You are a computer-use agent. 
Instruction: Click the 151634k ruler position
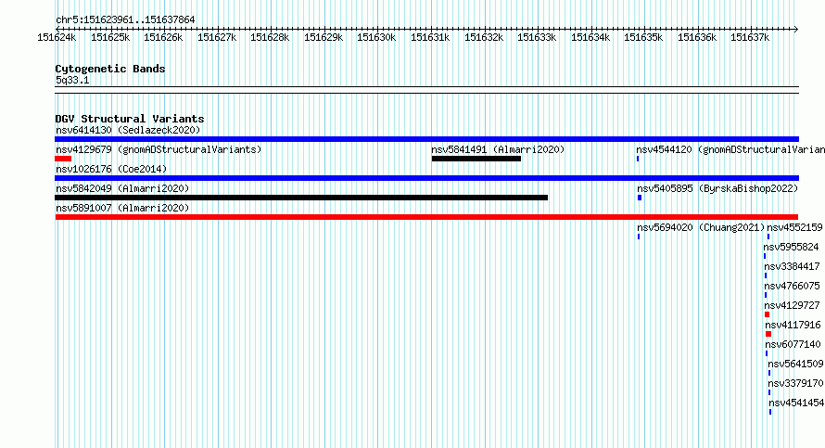click(x=590, y=37)
